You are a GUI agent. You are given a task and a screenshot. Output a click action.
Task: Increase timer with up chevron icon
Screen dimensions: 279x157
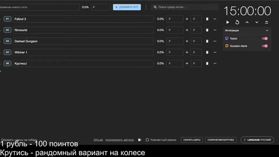tap(247, 22)
